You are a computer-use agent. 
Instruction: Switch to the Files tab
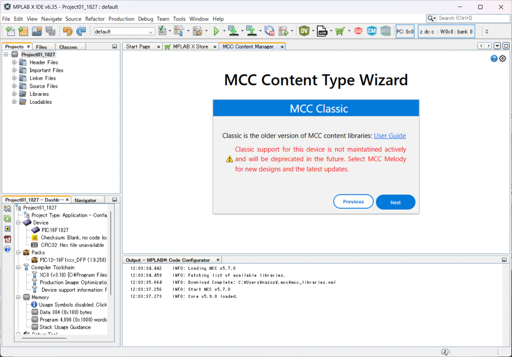pos(42,47)
